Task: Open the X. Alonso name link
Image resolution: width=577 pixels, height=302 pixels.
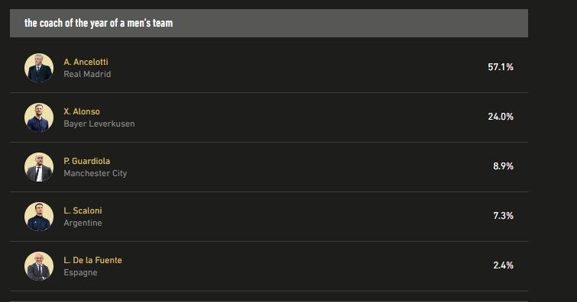Action: click(x=82, y=111)
